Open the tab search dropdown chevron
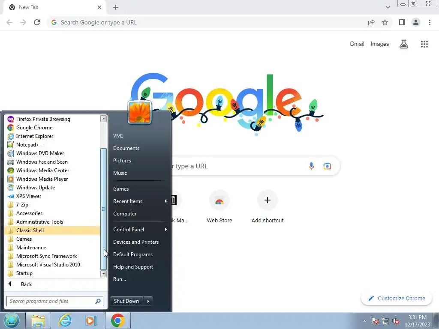The image size is (439, 329). tap(388, 7)
